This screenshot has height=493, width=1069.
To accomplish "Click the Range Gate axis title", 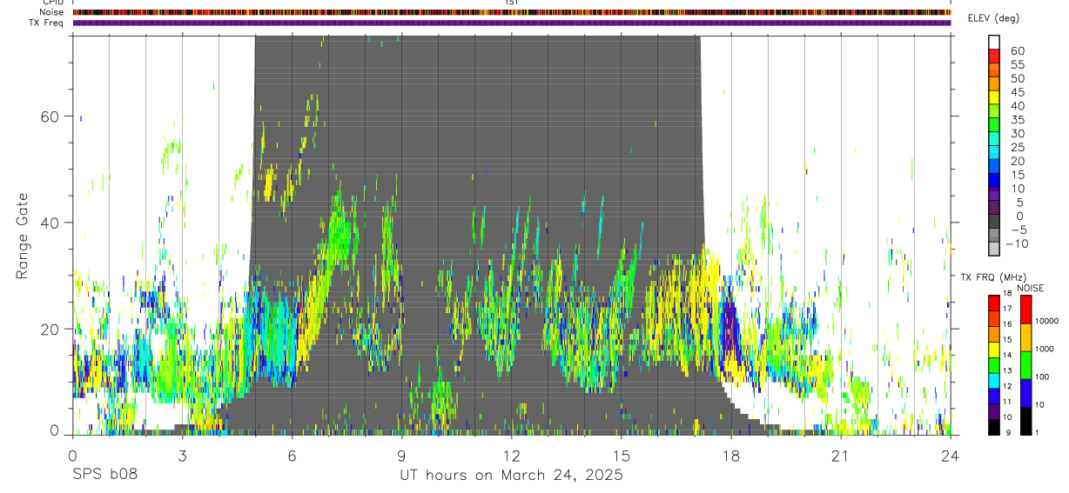I will tap(22, 236).
